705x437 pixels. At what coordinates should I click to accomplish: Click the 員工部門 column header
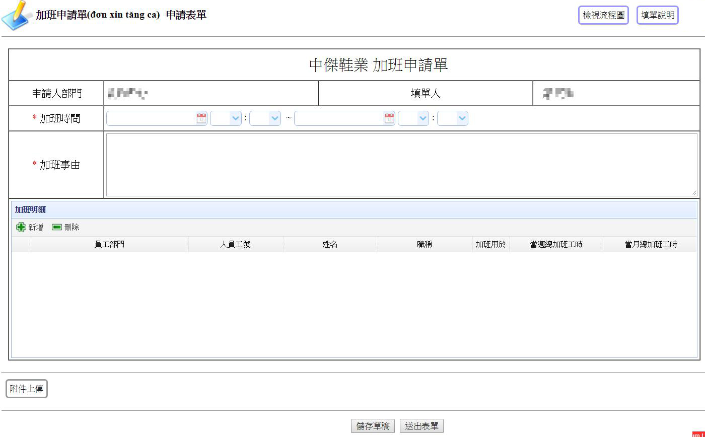(109, 244)
